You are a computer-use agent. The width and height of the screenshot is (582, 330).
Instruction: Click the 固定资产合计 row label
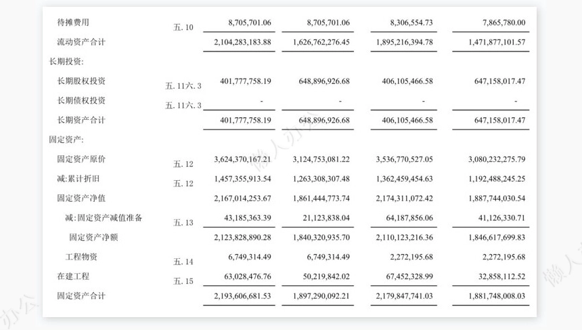pos(81,296)
